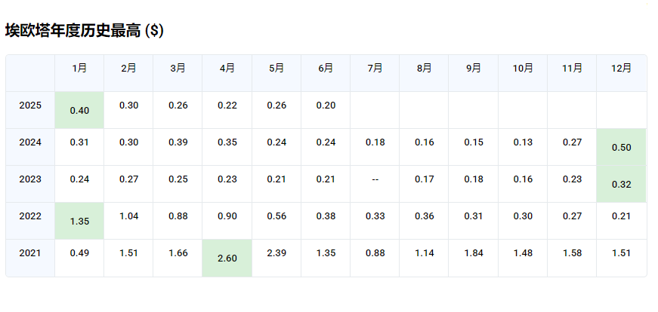
Task: Click the heading 埃欧塔年度历史最高
Action: (x=73, y=31)
